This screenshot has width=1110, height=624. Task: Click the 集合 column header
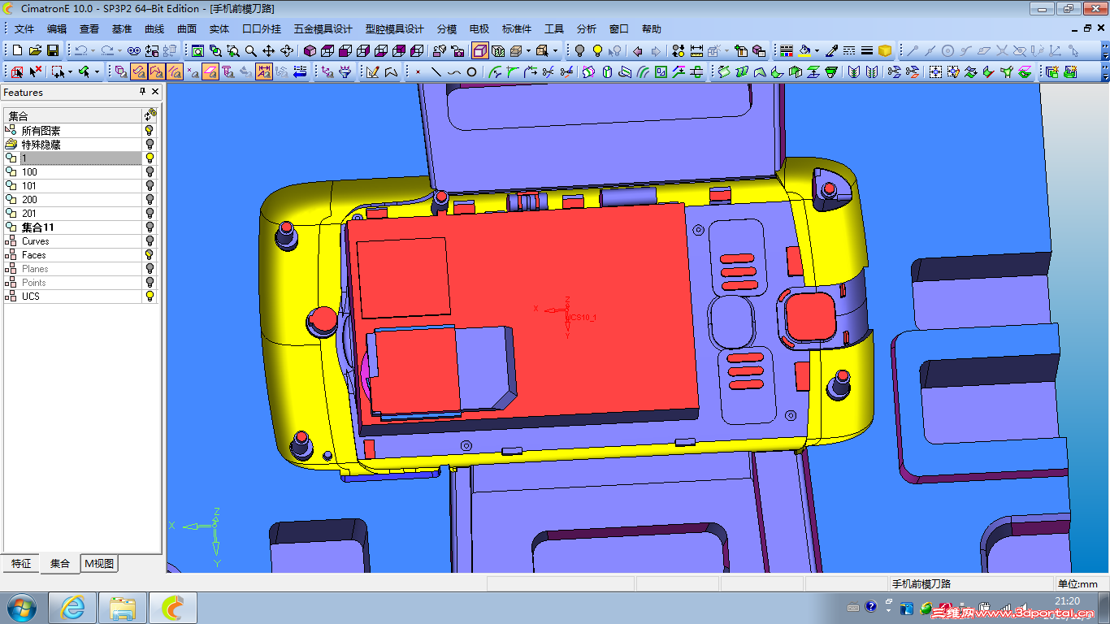pos(73,115)
